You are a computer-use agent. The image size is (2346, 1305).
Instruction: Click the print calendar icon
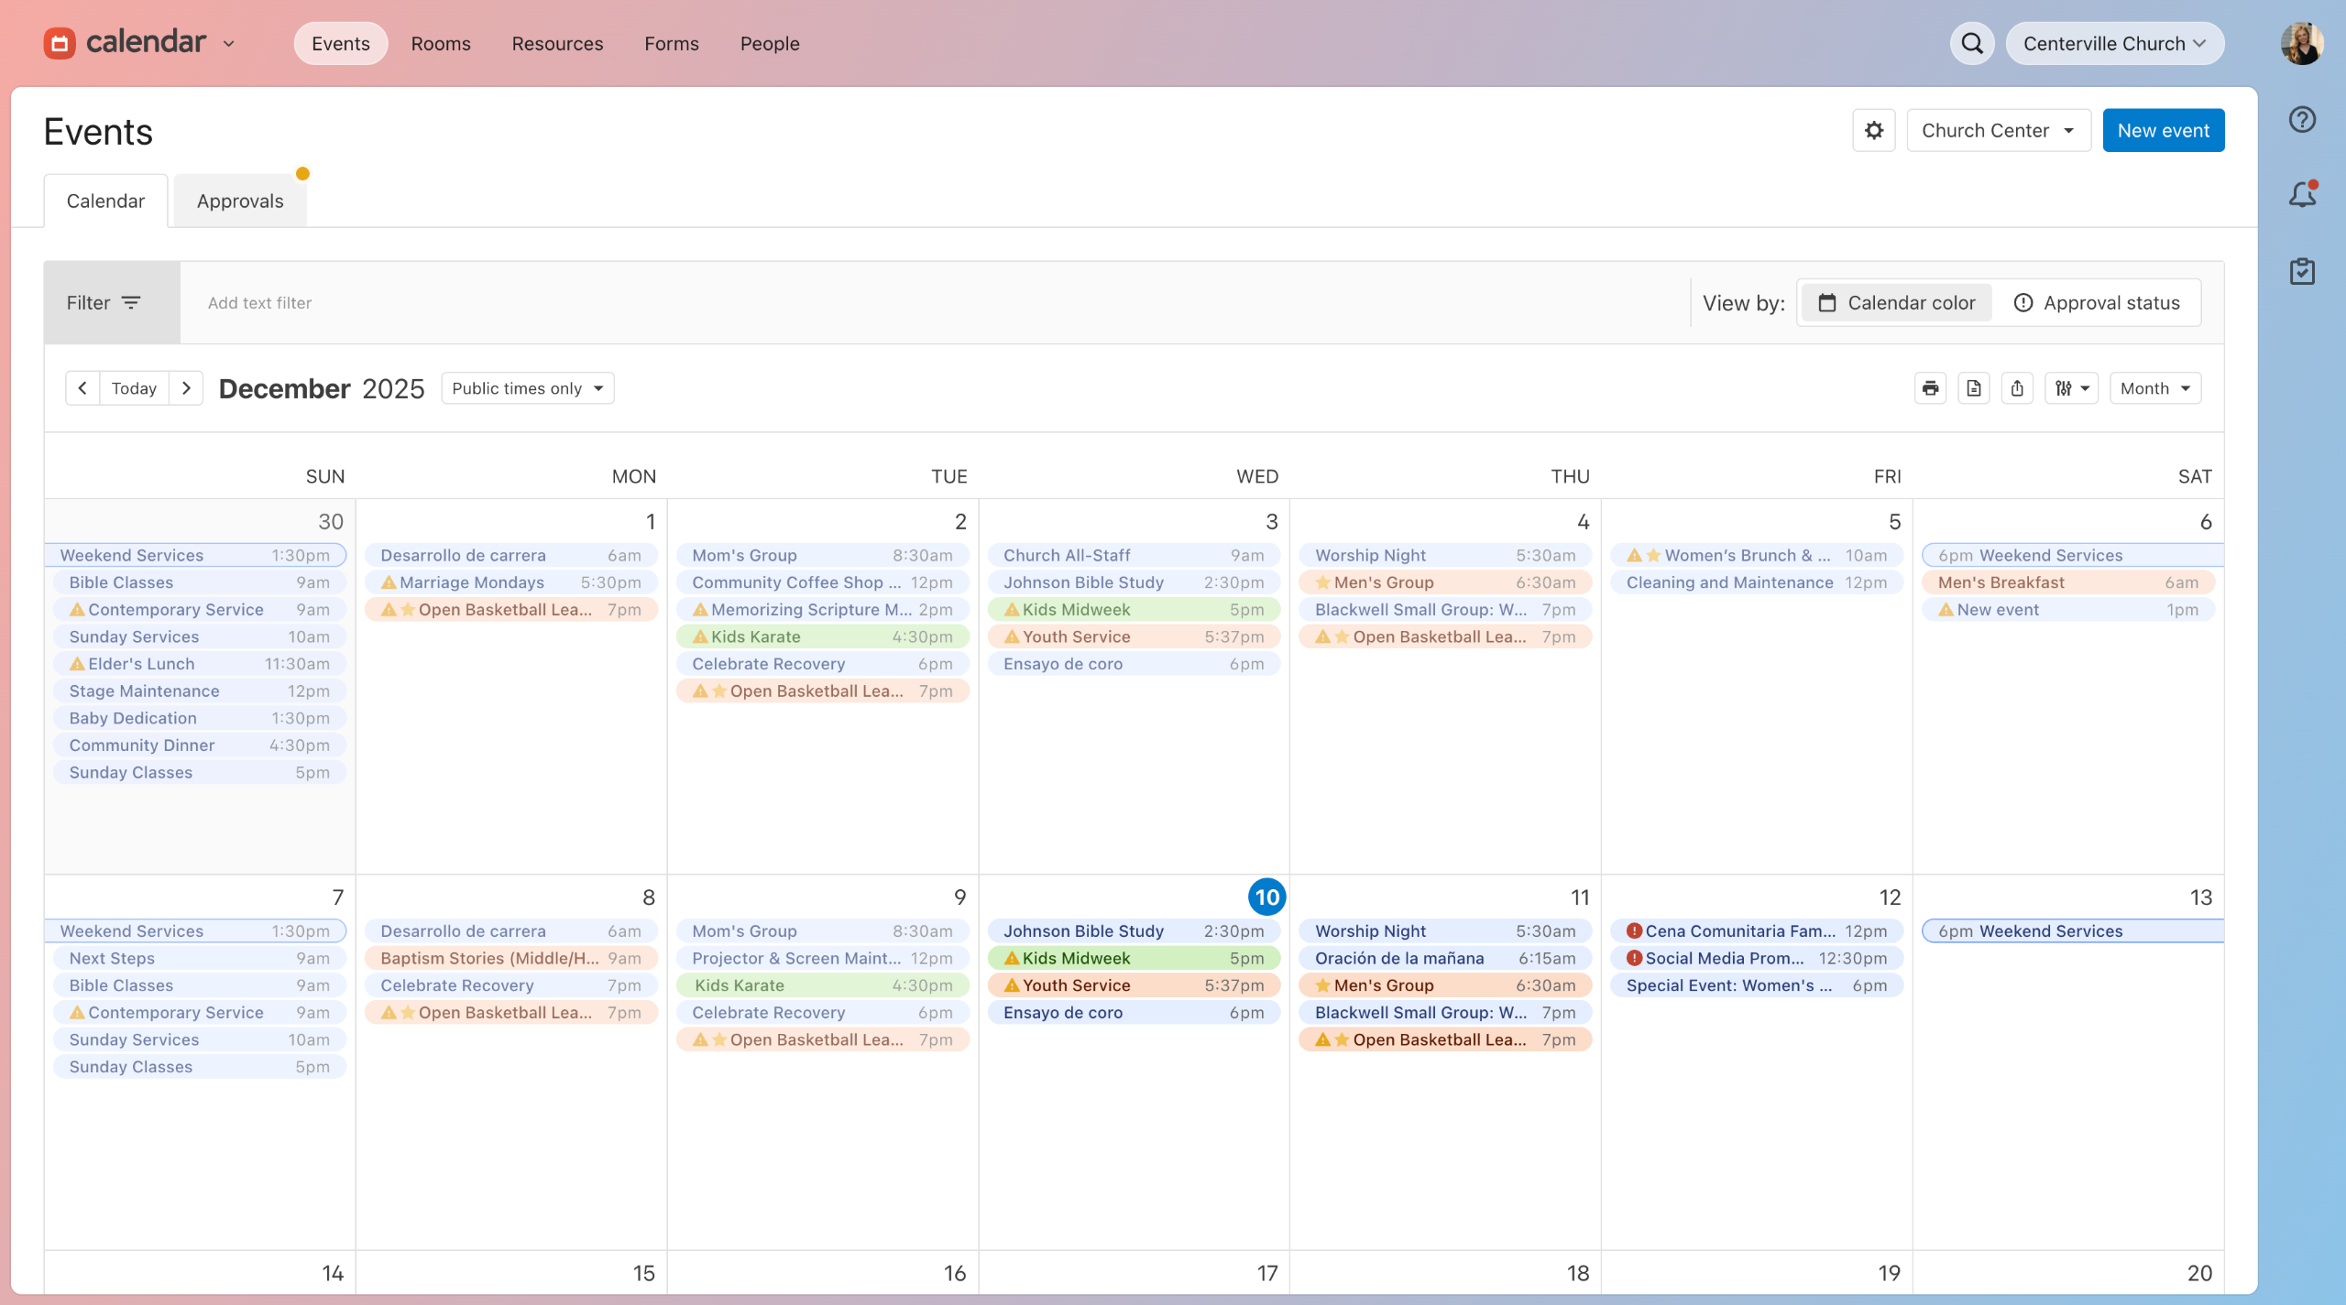click(x=1930, y=388)
